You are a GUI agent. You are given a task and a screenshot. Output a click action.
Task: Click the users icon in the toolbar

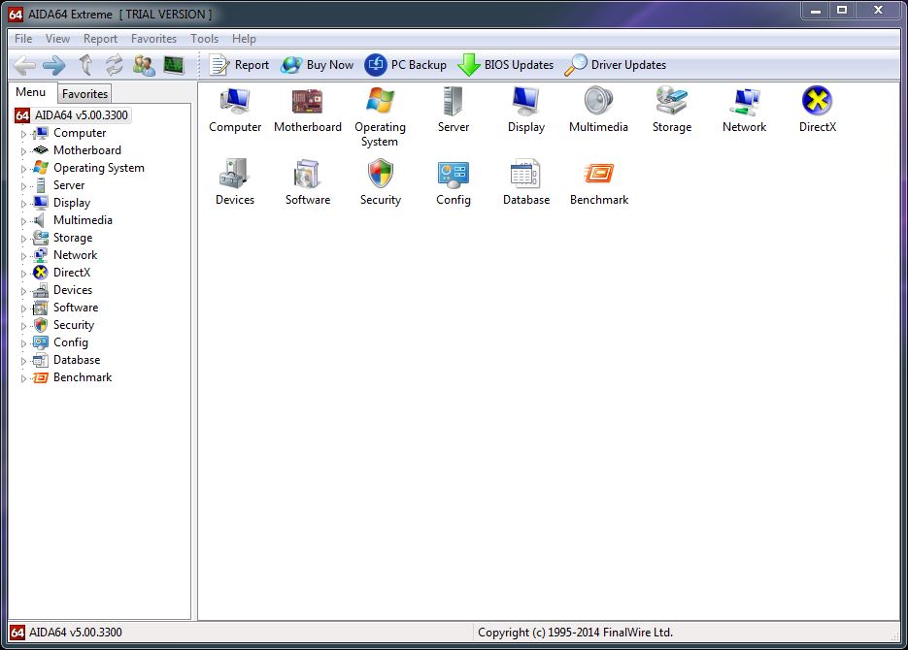click(144, 65)
